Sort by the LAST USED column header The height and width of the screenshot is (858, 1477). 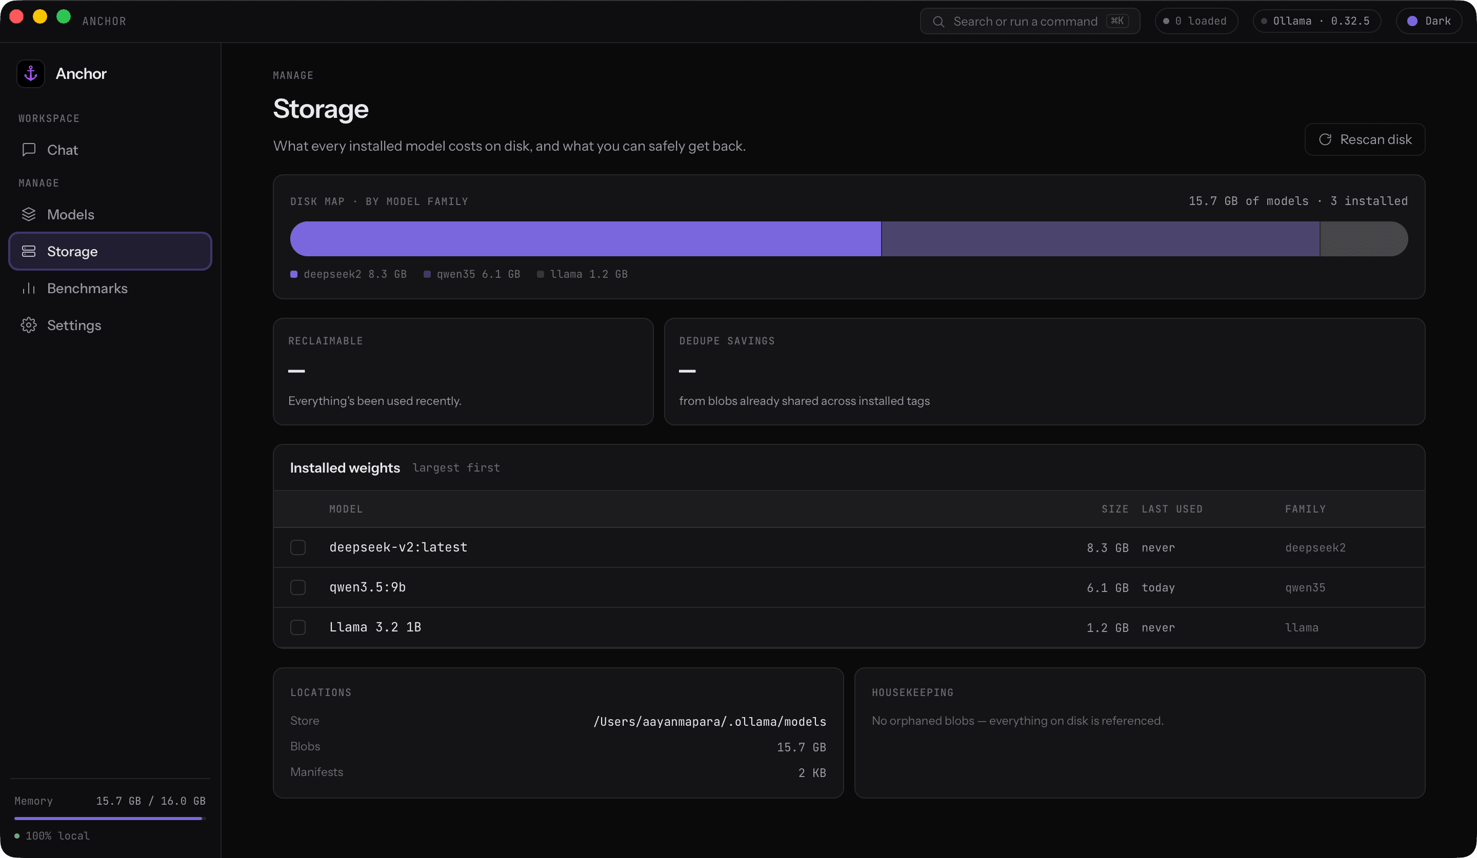1172,509
